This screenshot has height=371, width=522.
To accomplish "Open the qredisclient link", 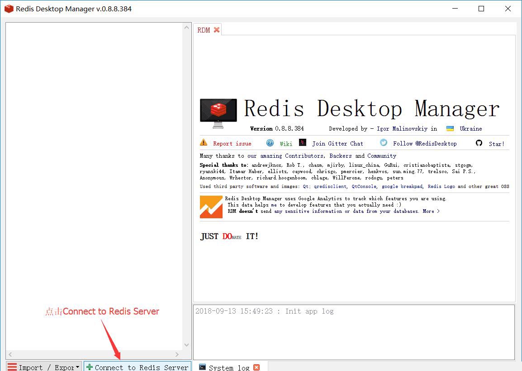I will (330, 187).
